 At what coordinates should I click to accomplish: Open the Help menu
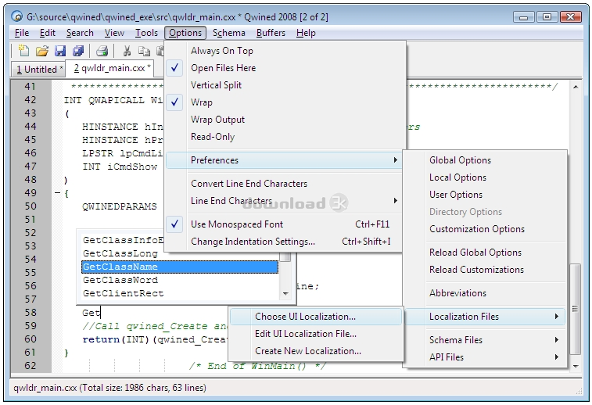306,33
